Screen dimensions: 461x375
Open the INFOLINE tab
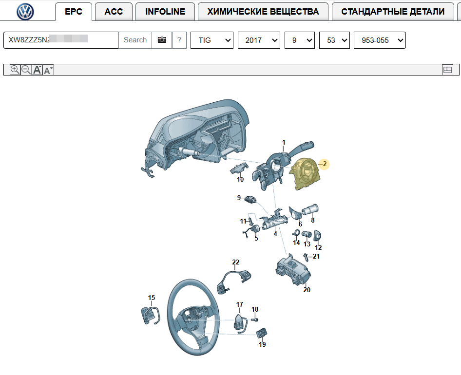tap(165, 12)
